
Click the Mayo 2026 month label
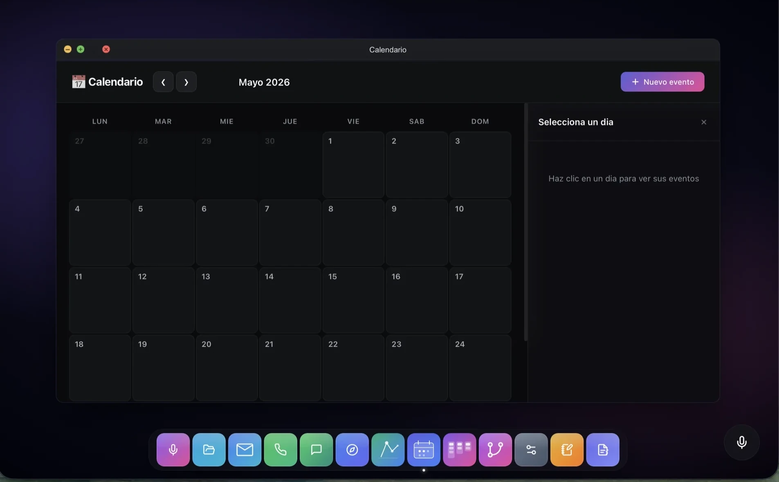pyautogui.click(x=264, y=82)
